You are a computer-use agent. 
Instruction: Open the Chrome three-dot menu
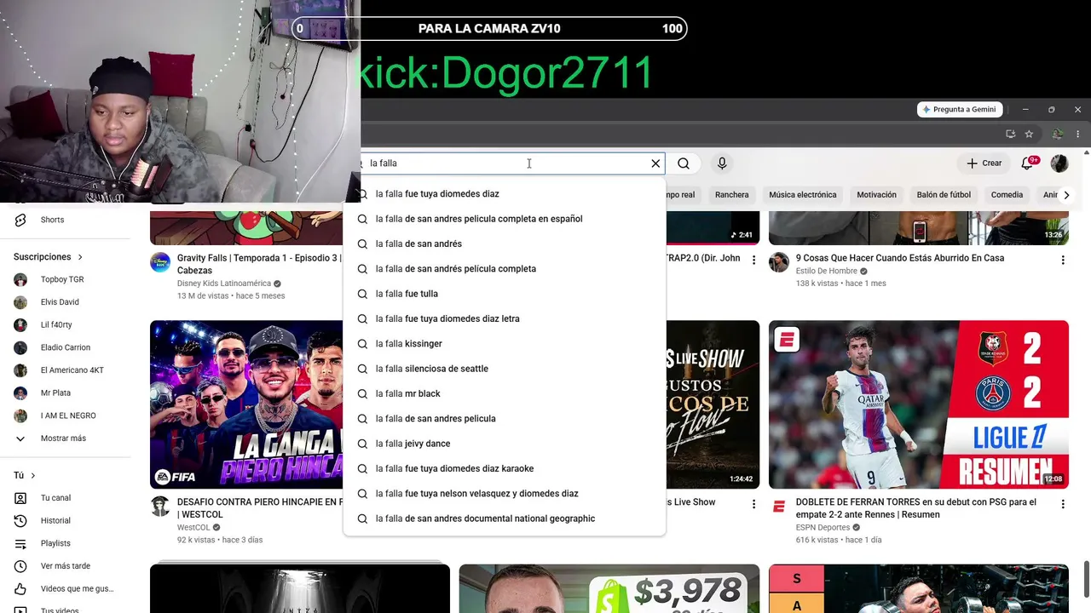(x=1078, y=134)
